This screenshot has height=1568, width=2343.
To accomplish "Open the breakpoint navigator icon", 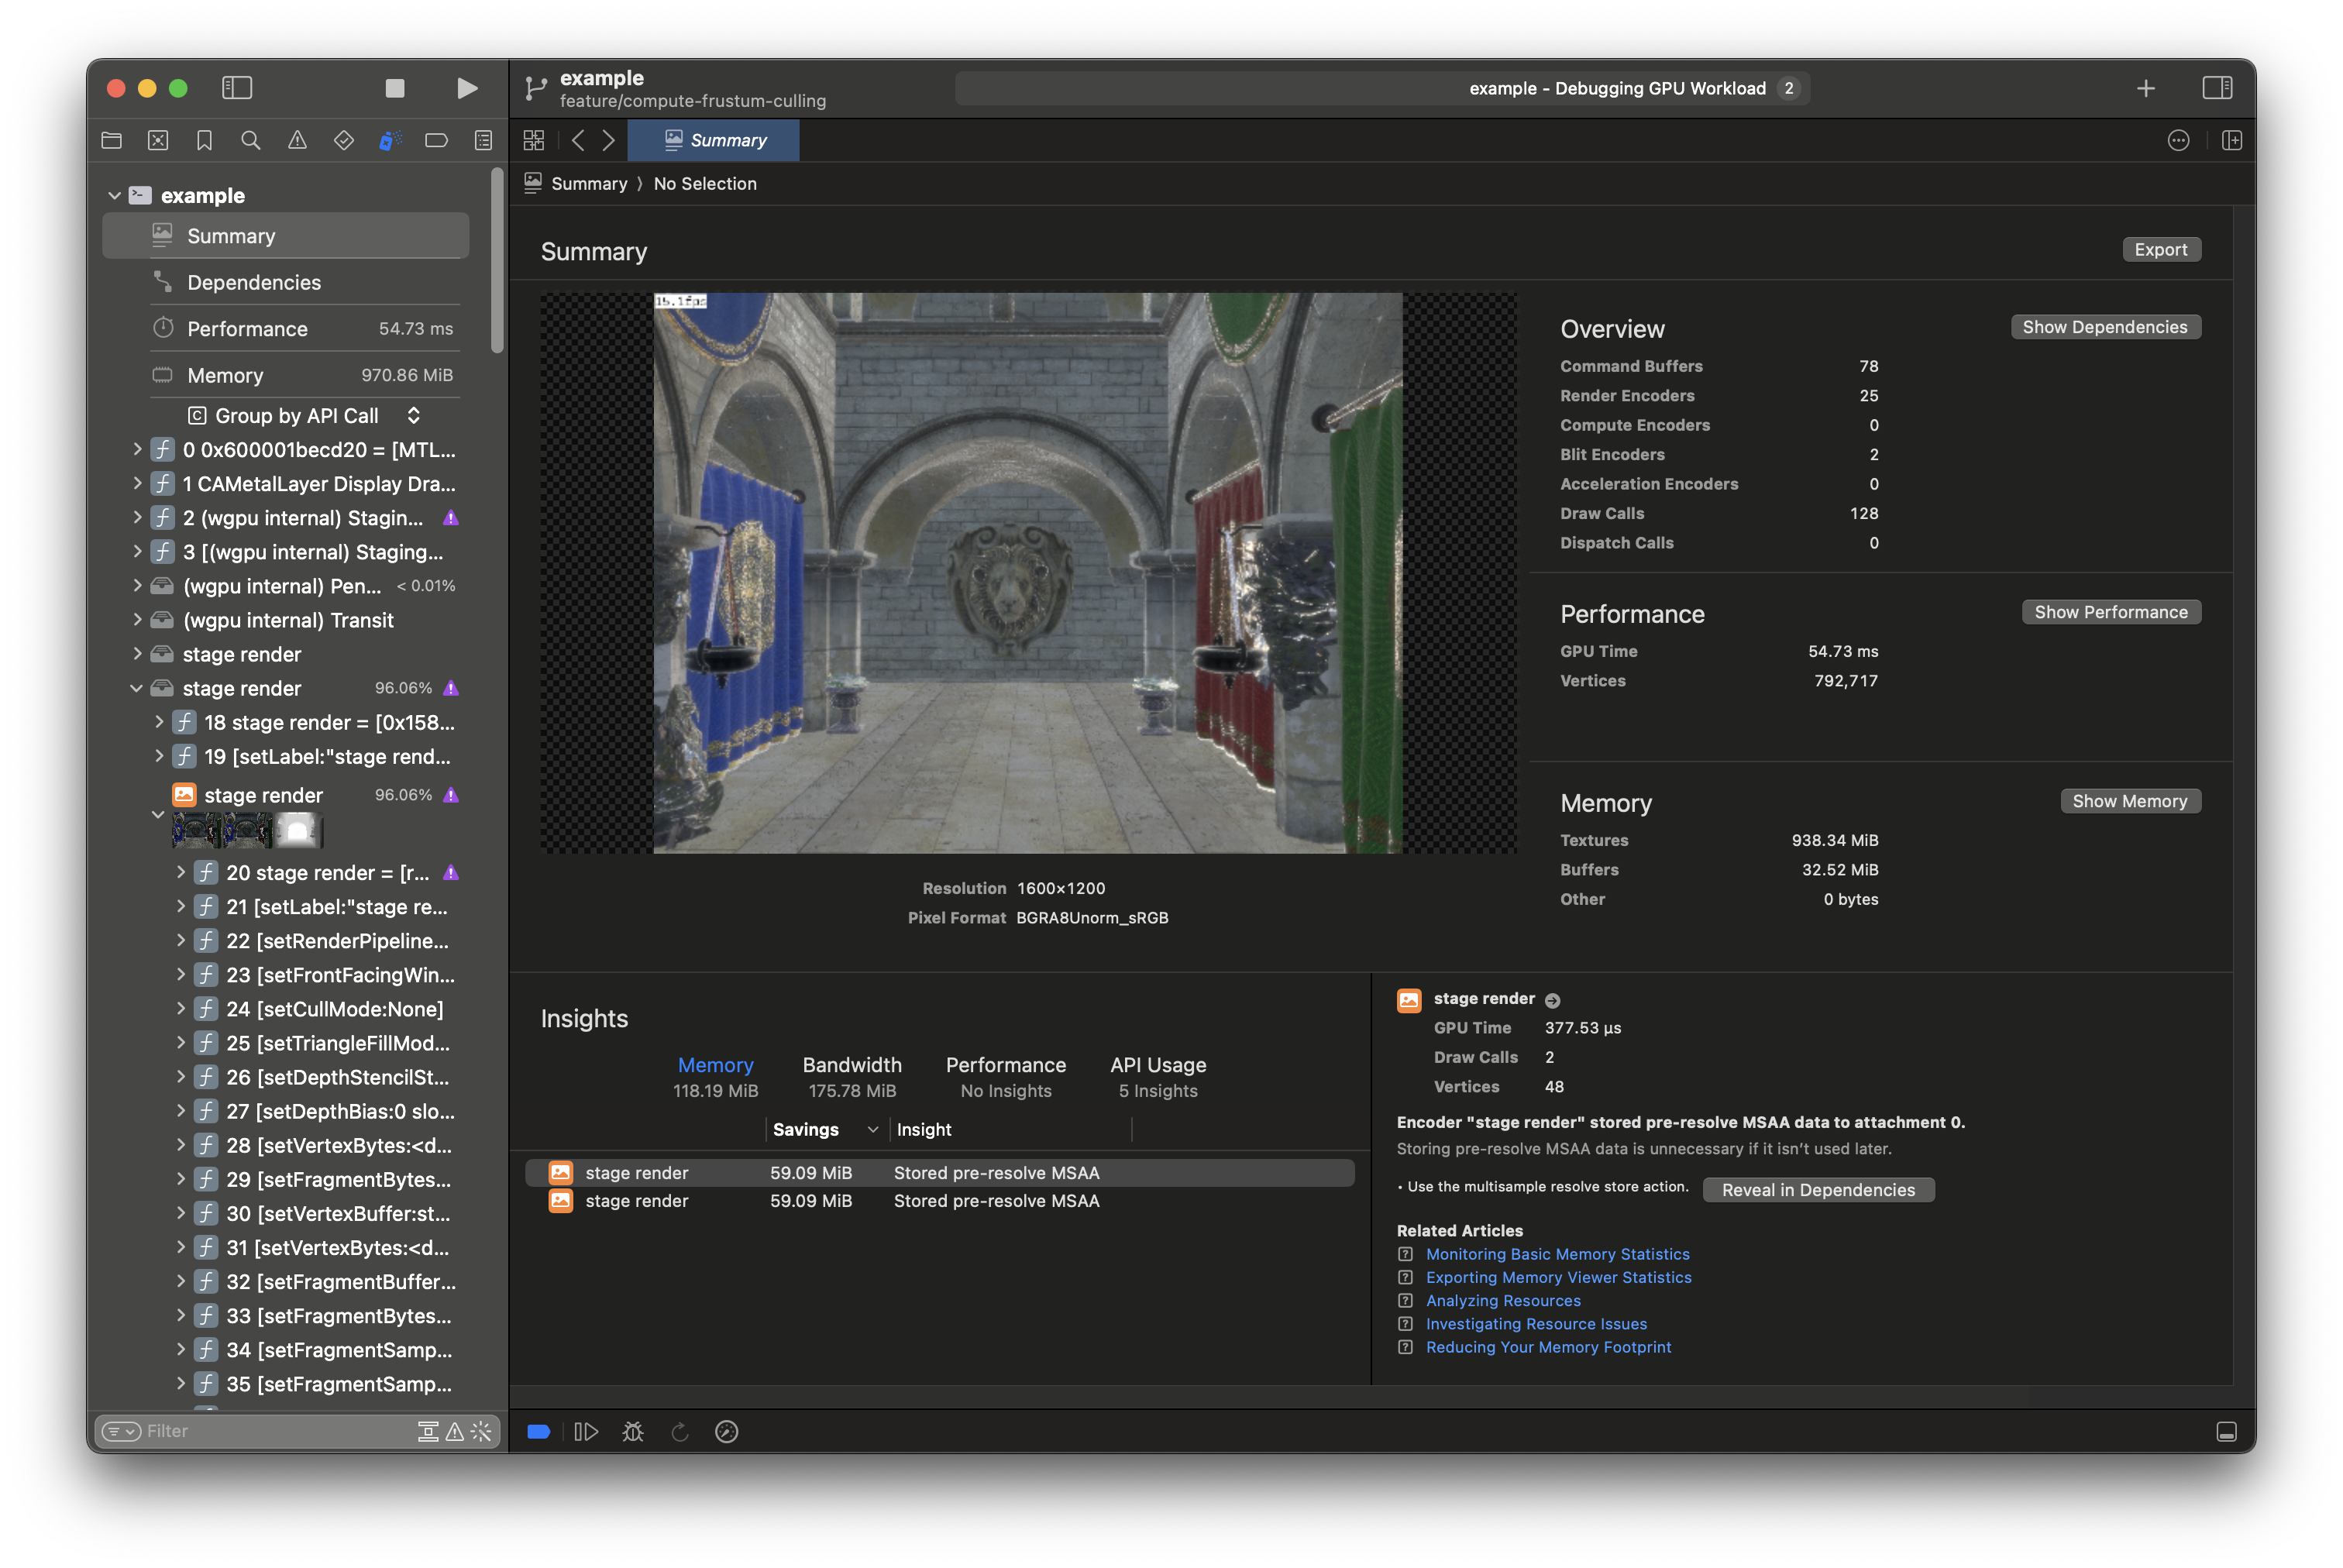I will click(436, 140).
